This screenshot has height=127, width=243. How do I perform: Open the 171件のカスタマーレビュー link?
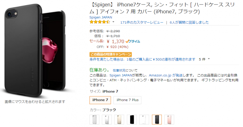(142, 22)
